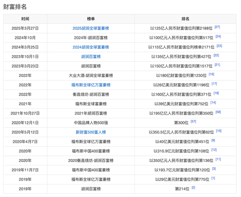Click the 衡昌烧坊·胡润百富榜 cell in the 2022年 row
This screenshot has height=197, width=241.
point(91,94)
